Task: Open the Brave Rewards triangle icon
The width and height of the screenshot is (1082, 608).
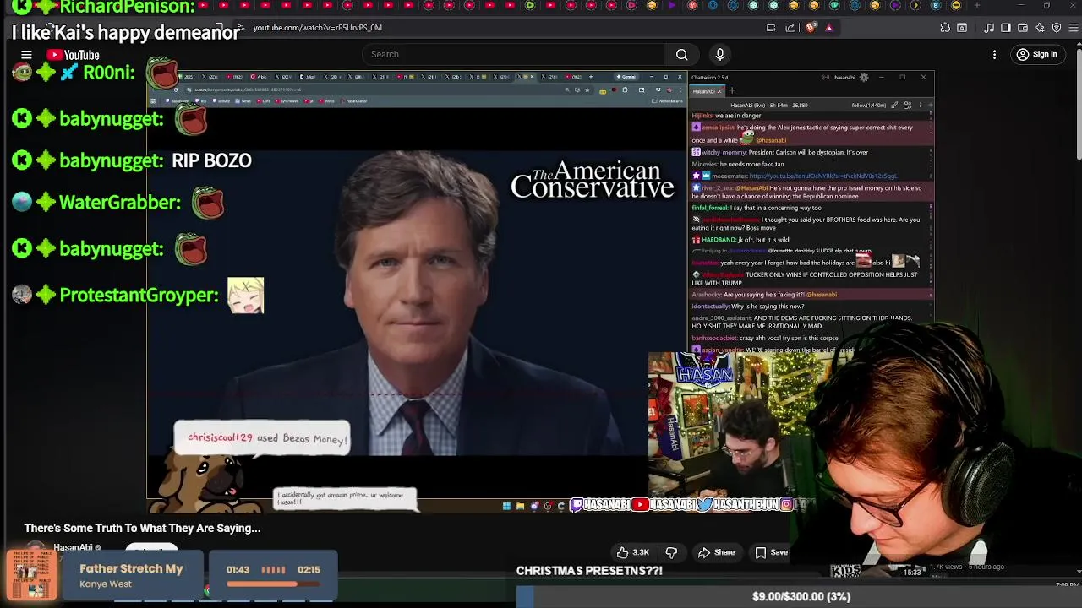Action: 828,28
